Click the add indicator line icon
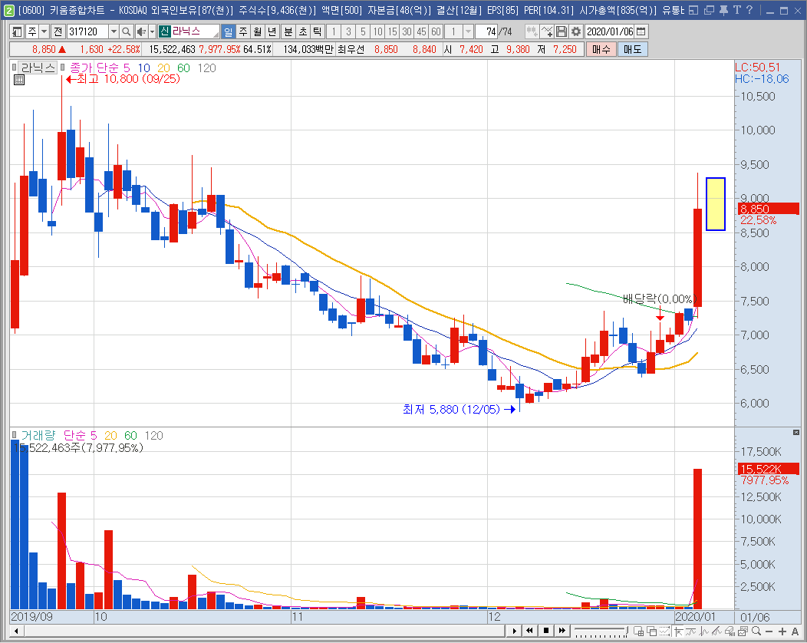 [547, 32]
